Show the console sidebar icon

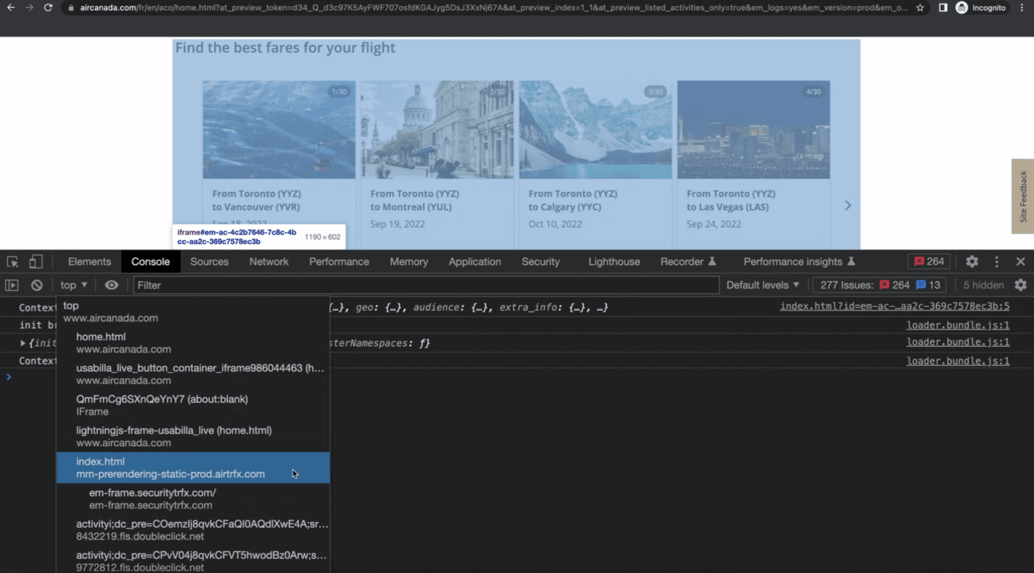[x=12, y=285]
